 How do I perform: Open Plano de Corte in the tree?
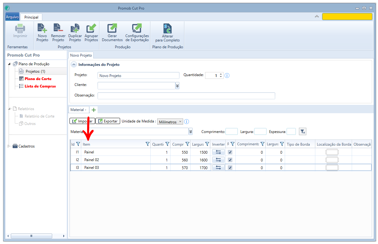tap(38, 79)
